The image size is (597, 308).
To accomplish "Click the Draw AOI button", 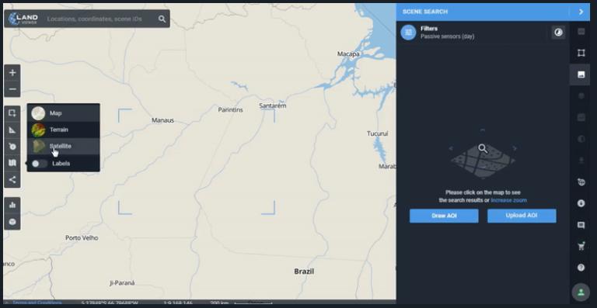I will 444,216.
